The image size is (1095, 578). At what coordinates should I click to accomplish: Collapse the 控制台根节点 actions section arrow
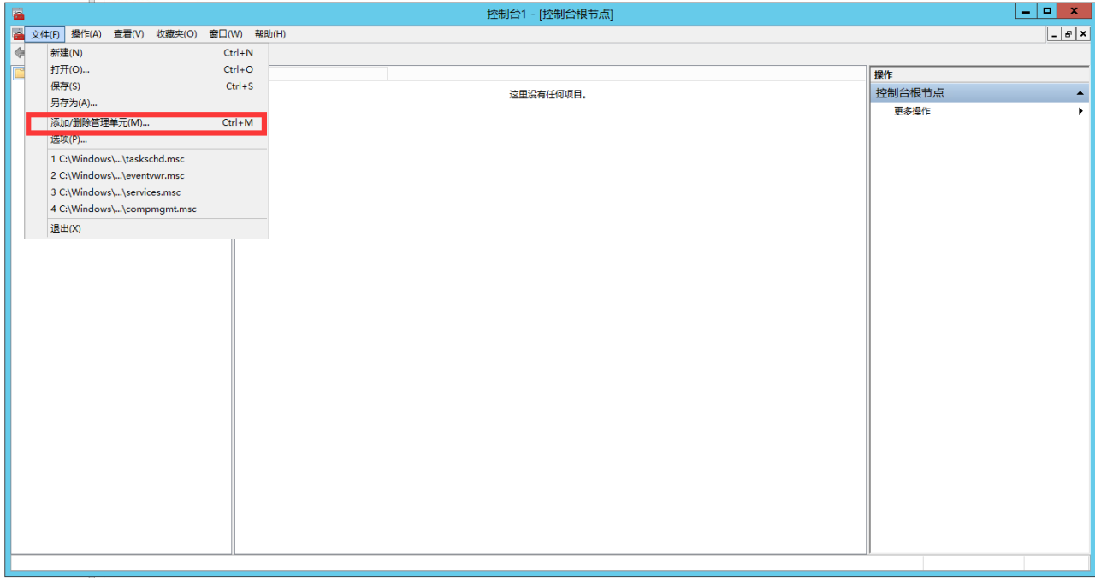tap(1080, 93)
